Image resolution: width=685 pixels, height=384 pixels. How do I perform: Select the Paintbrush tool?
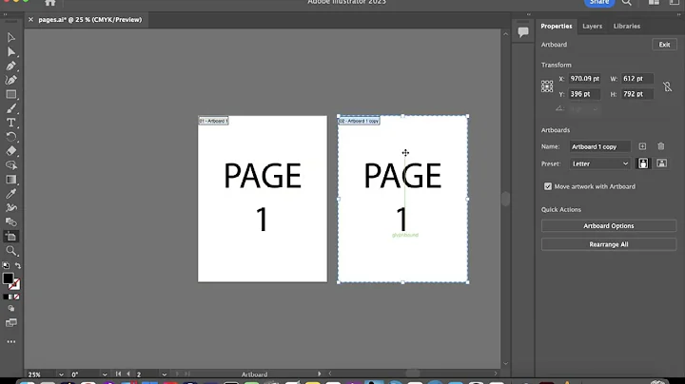(10, 108)
